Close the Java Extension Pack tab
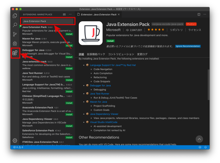The width and height of the screenshot is (220, 163). 119,14
